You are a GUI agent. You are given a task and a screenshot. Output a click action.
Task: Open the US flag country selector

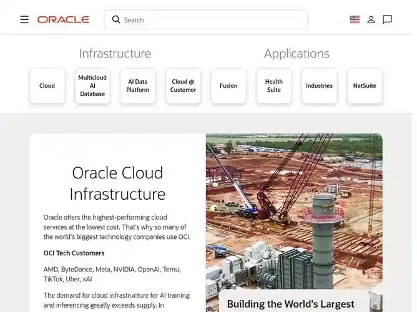tap(355, 20)
